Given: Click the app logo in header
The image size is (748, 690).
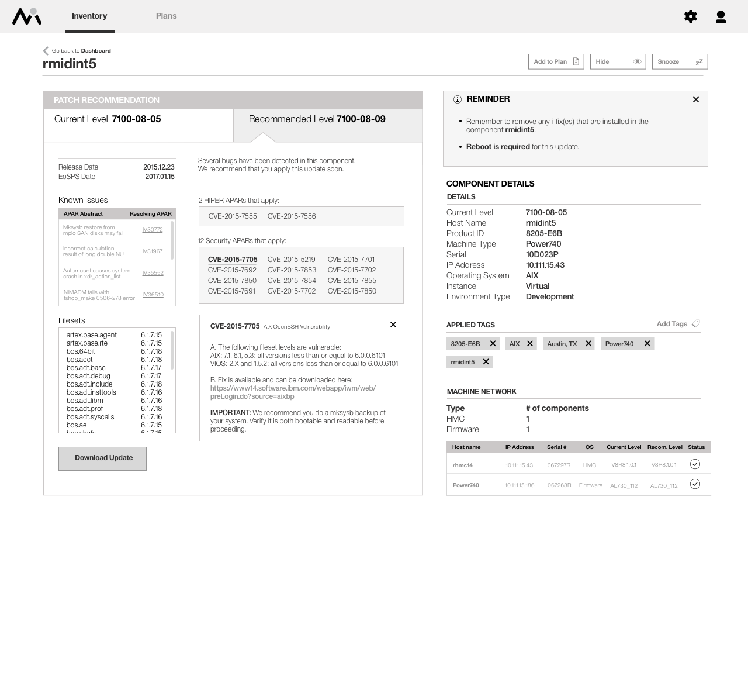Looking at the screenshot, I should [27, 16].
